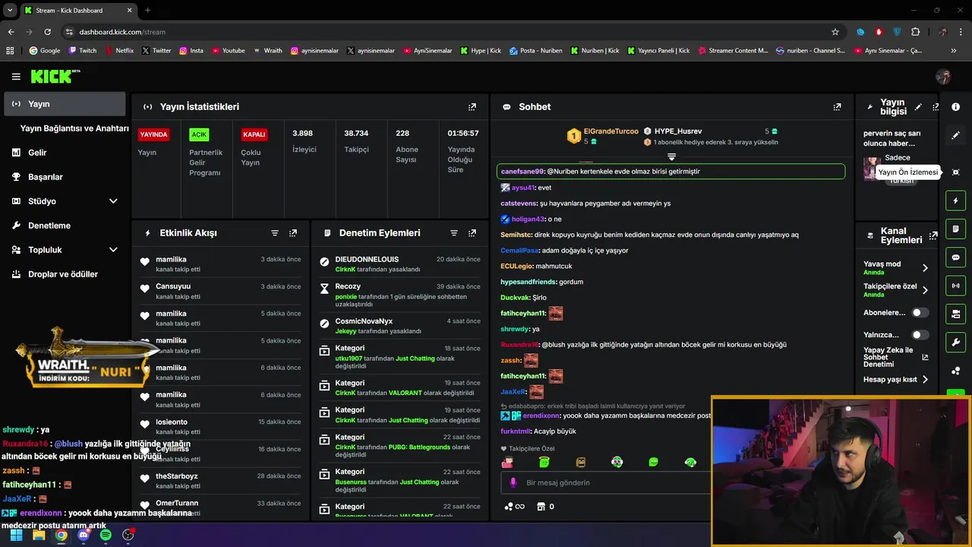Open Yayıncı Paneli | Kick bookmark
This screenshot has width=972, height=547.
(x=657, y=51)
